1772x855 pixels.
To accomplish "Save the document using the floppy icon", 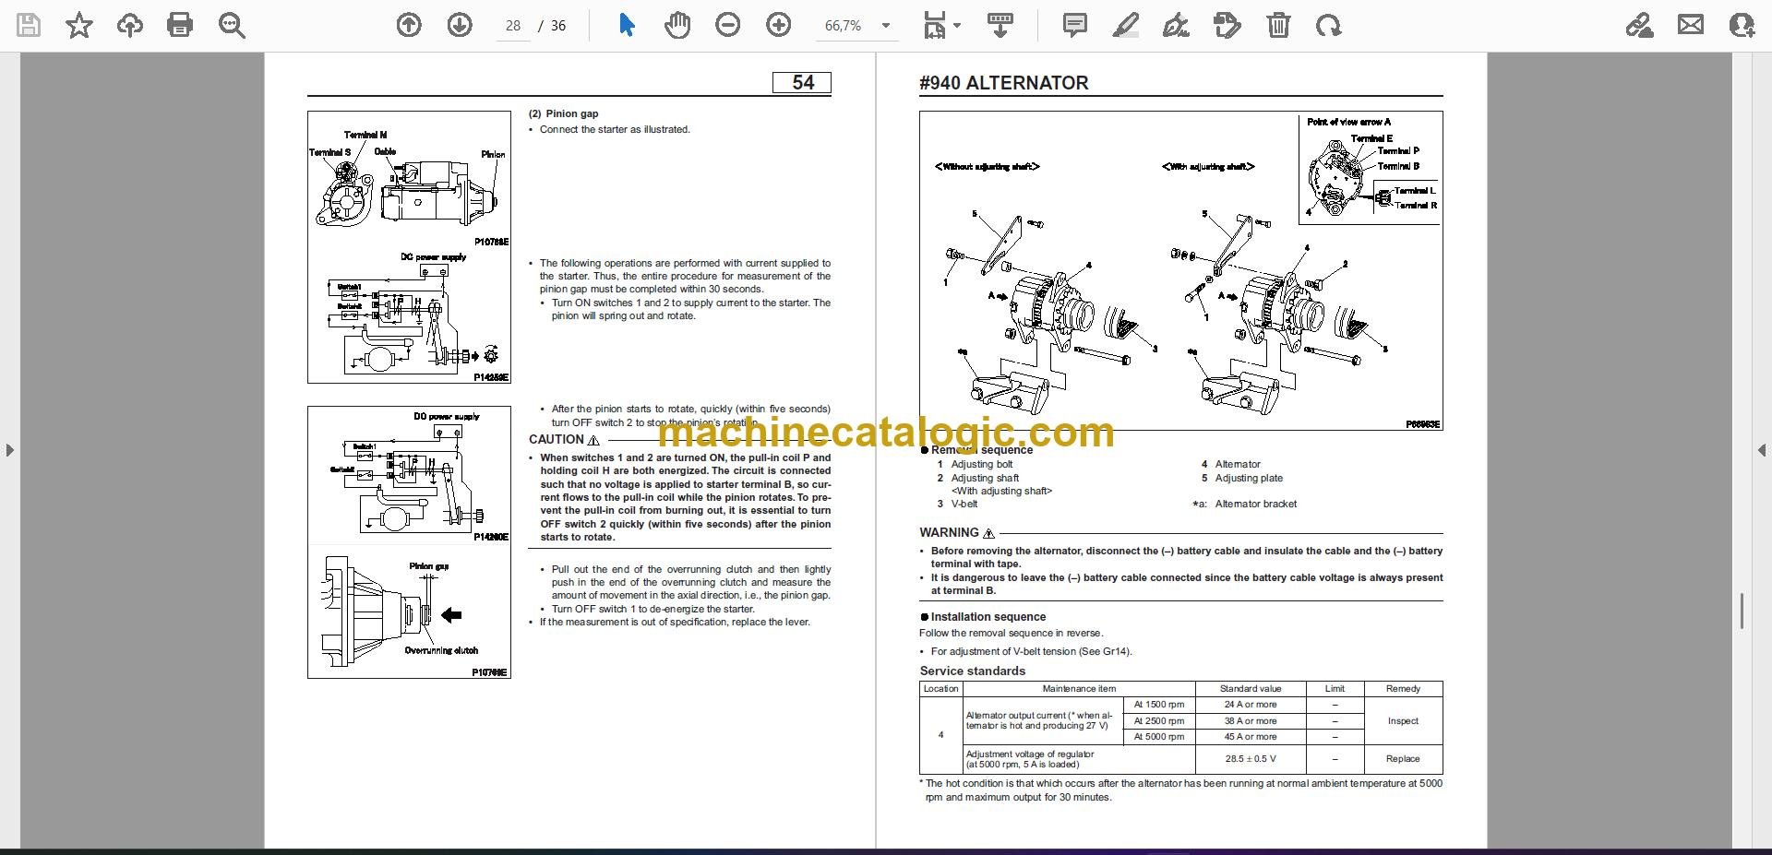I will click(x=29, y=25).
